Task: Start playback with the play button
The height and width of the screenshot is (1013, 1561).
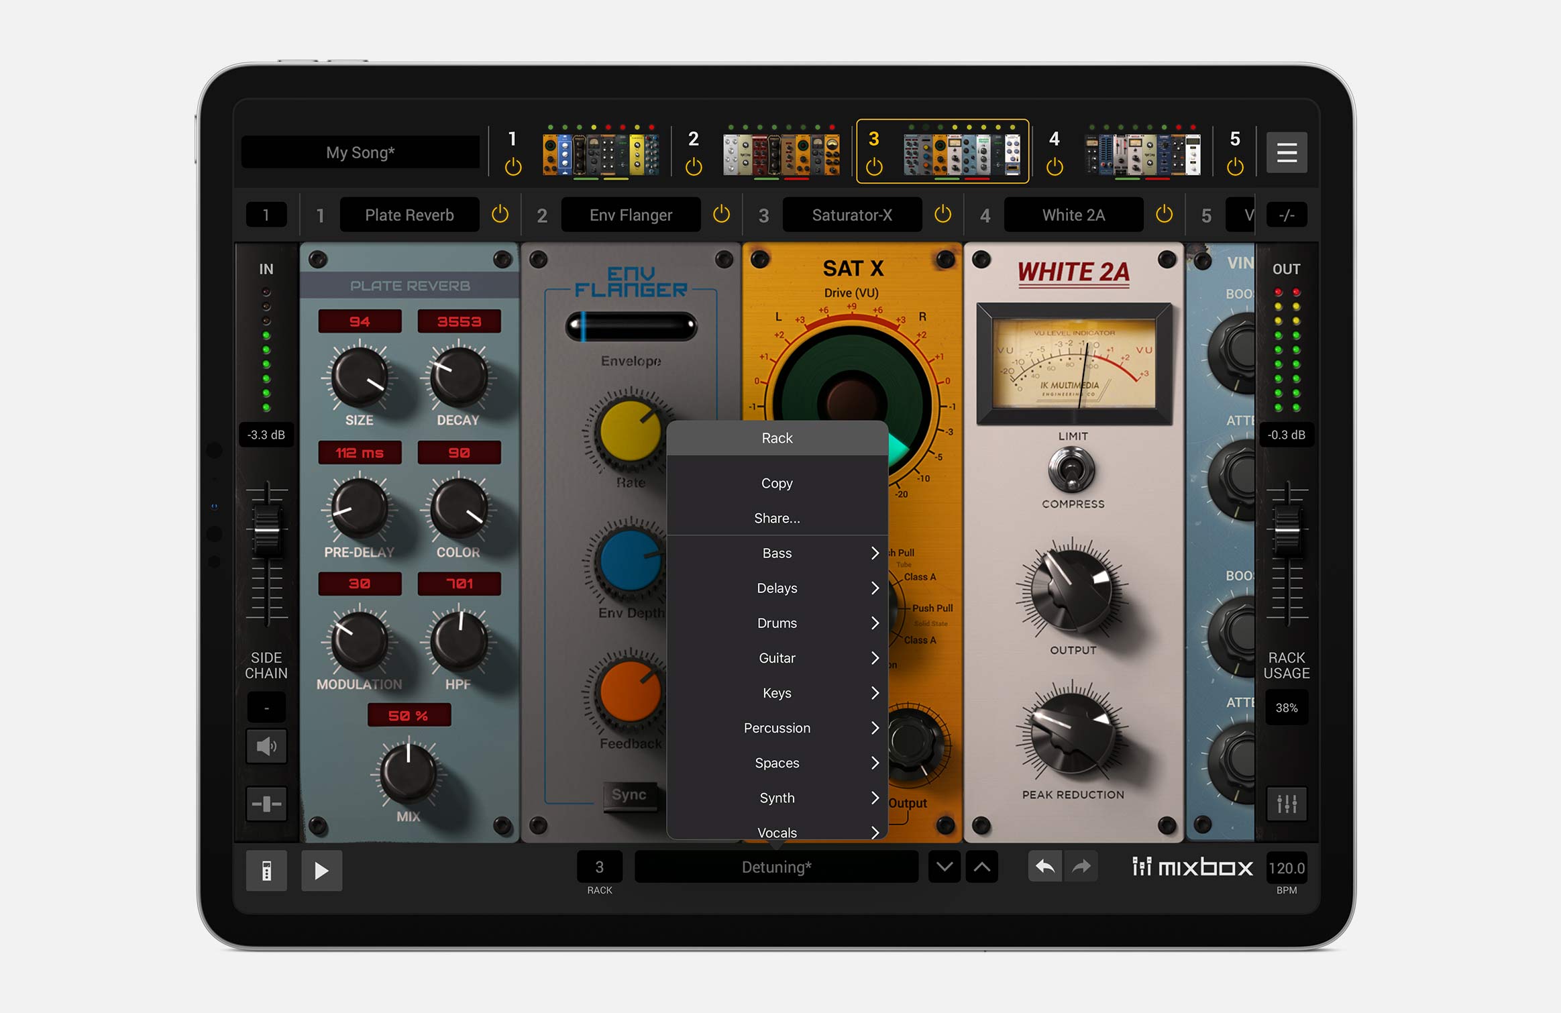Action: [321, 871]
